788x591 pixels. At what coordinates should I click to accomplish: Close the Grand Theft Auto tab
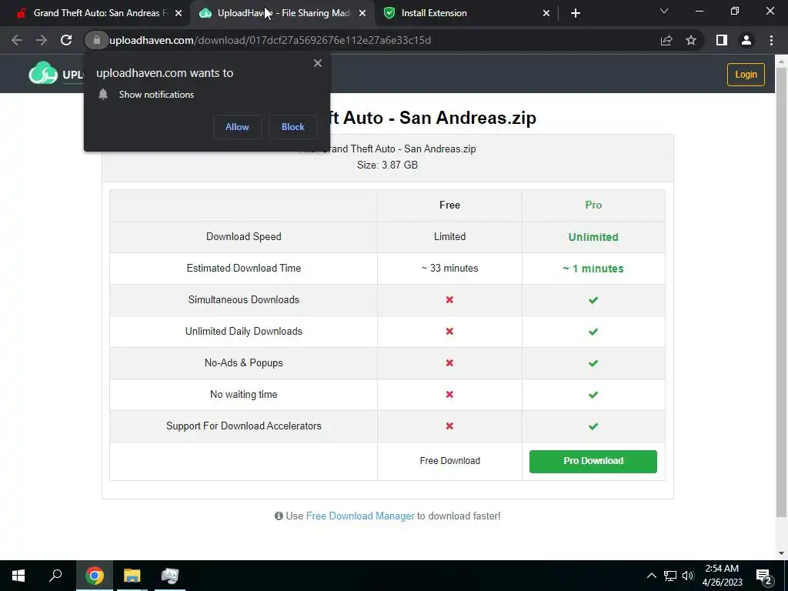click(179, 13)
